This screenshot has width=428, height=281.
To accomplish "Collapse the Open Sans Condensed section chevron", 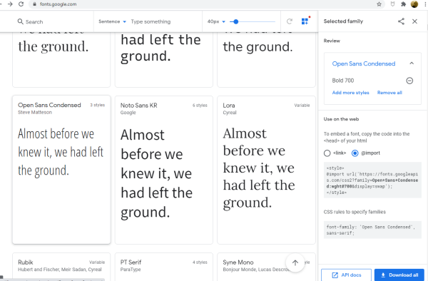I will click(x=412, y=63).
